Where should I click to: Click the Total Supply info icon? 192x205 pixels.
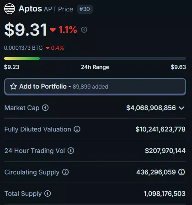coord(48,194)
